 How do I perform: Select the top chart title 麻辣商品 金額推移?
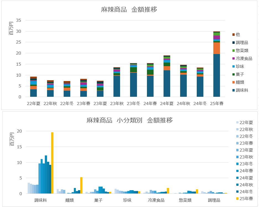click(129, 10)
